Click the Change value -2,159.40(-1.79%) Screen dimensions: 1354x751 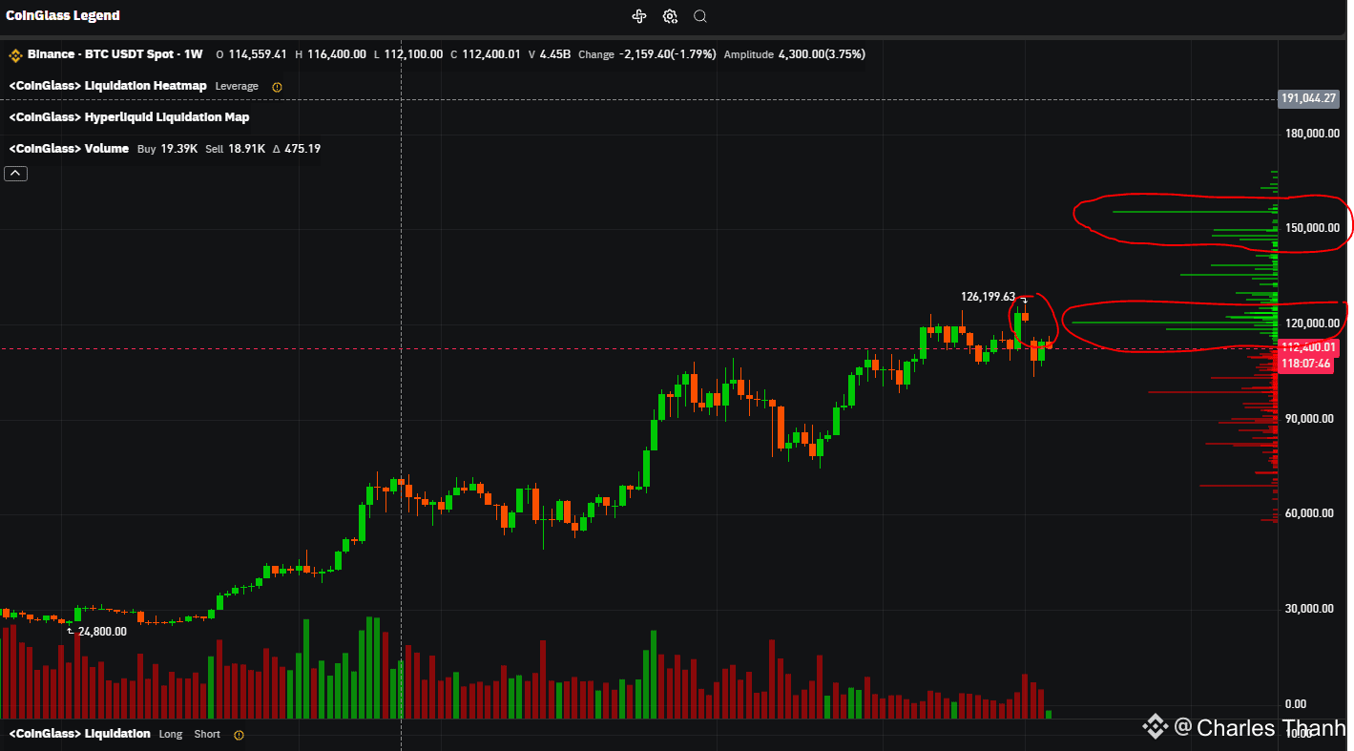pyautogui.click(x=668, y=54)
